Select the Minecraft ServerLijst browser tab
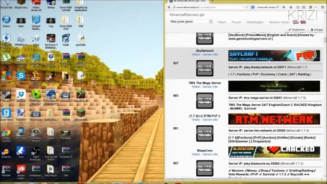The width and height of the screenshot is (327, 184). pyautogui.click(x=188, y=1)
